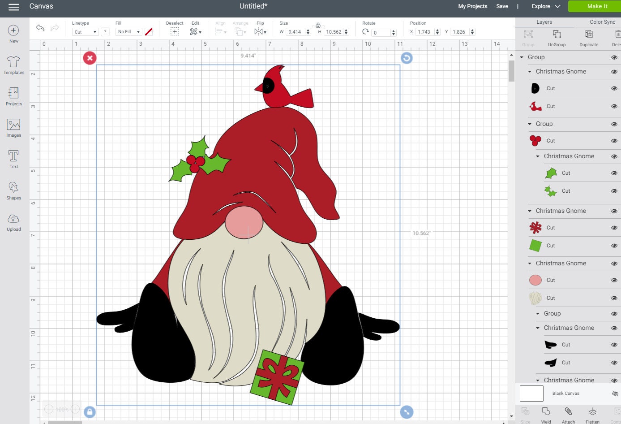Click the rotate angle field
Screen dimensions: 621x424
[x=381, y=32]
